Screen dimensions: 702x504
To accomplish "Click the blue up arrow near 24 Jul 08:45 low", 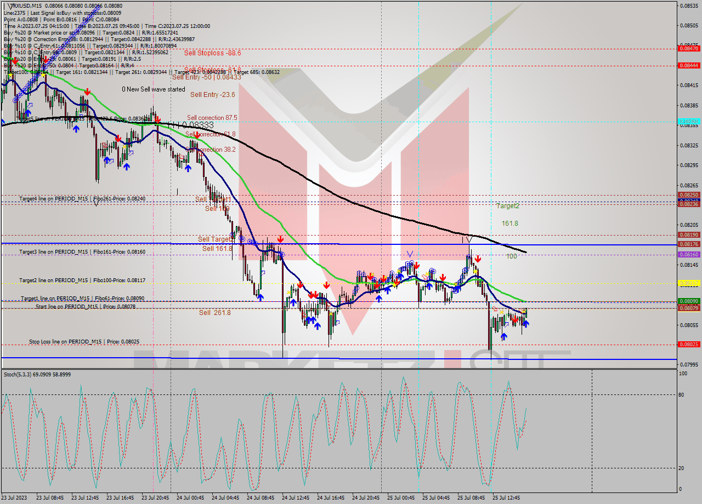I will (262, 297).
